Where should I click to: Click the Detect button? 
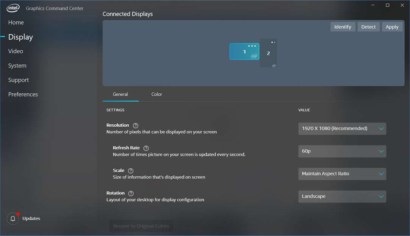(x=368, y=26)
